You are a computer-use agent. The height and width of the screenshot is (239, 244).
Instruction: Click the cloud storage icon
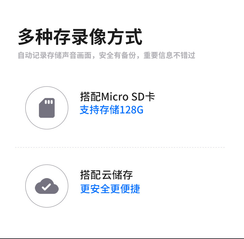tap(47, 186)
